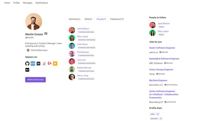Open Notifications in the top menu
This screenshot has width=219, height=121.
(42, 3)
